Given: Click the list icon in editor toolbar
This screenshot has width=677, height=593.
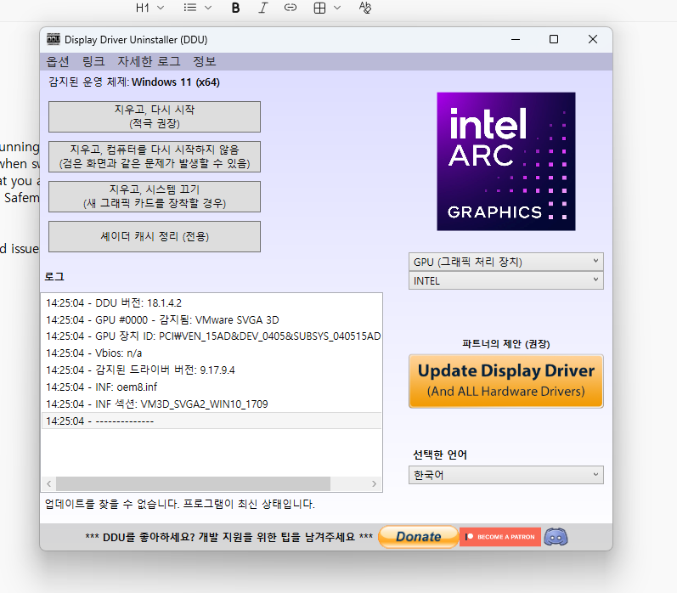Looking at the screenshot, I should [190, 8].
